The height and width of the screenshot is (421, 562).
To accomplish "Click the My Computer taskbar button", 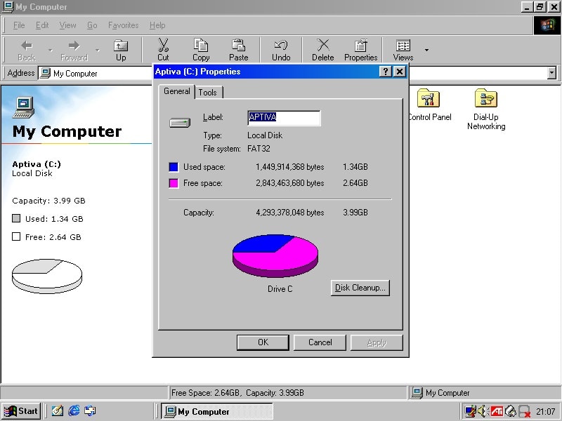I will [x=216, y=411].
